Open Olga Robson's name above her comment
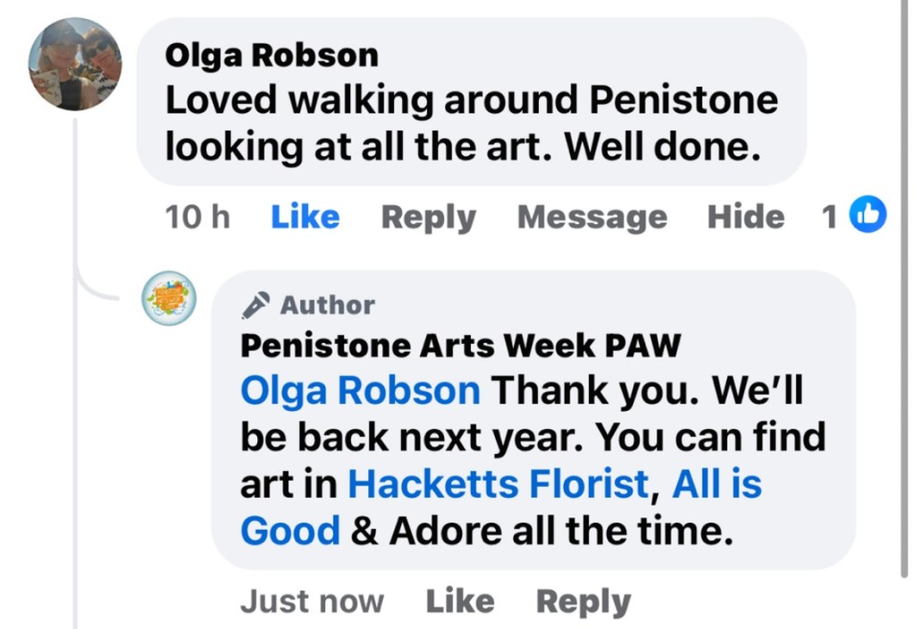The image size is (915, 629). [x=272, y=55]
